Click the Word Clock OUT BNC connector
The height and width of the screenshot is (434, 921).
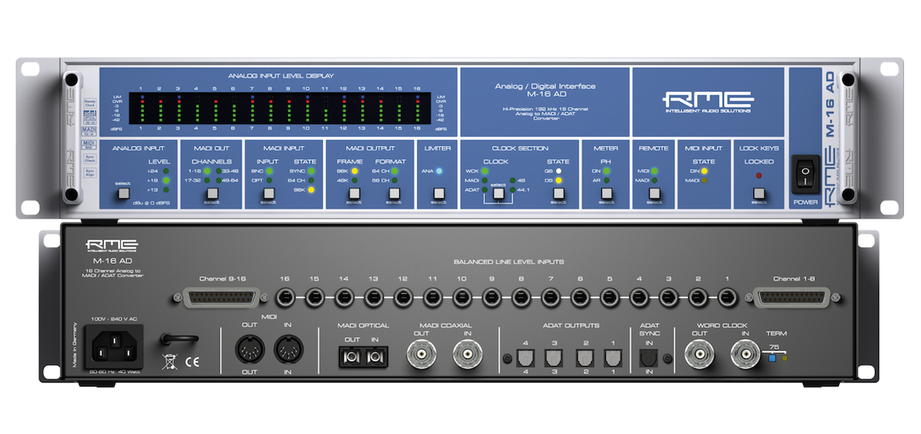(x=700, y=354)
